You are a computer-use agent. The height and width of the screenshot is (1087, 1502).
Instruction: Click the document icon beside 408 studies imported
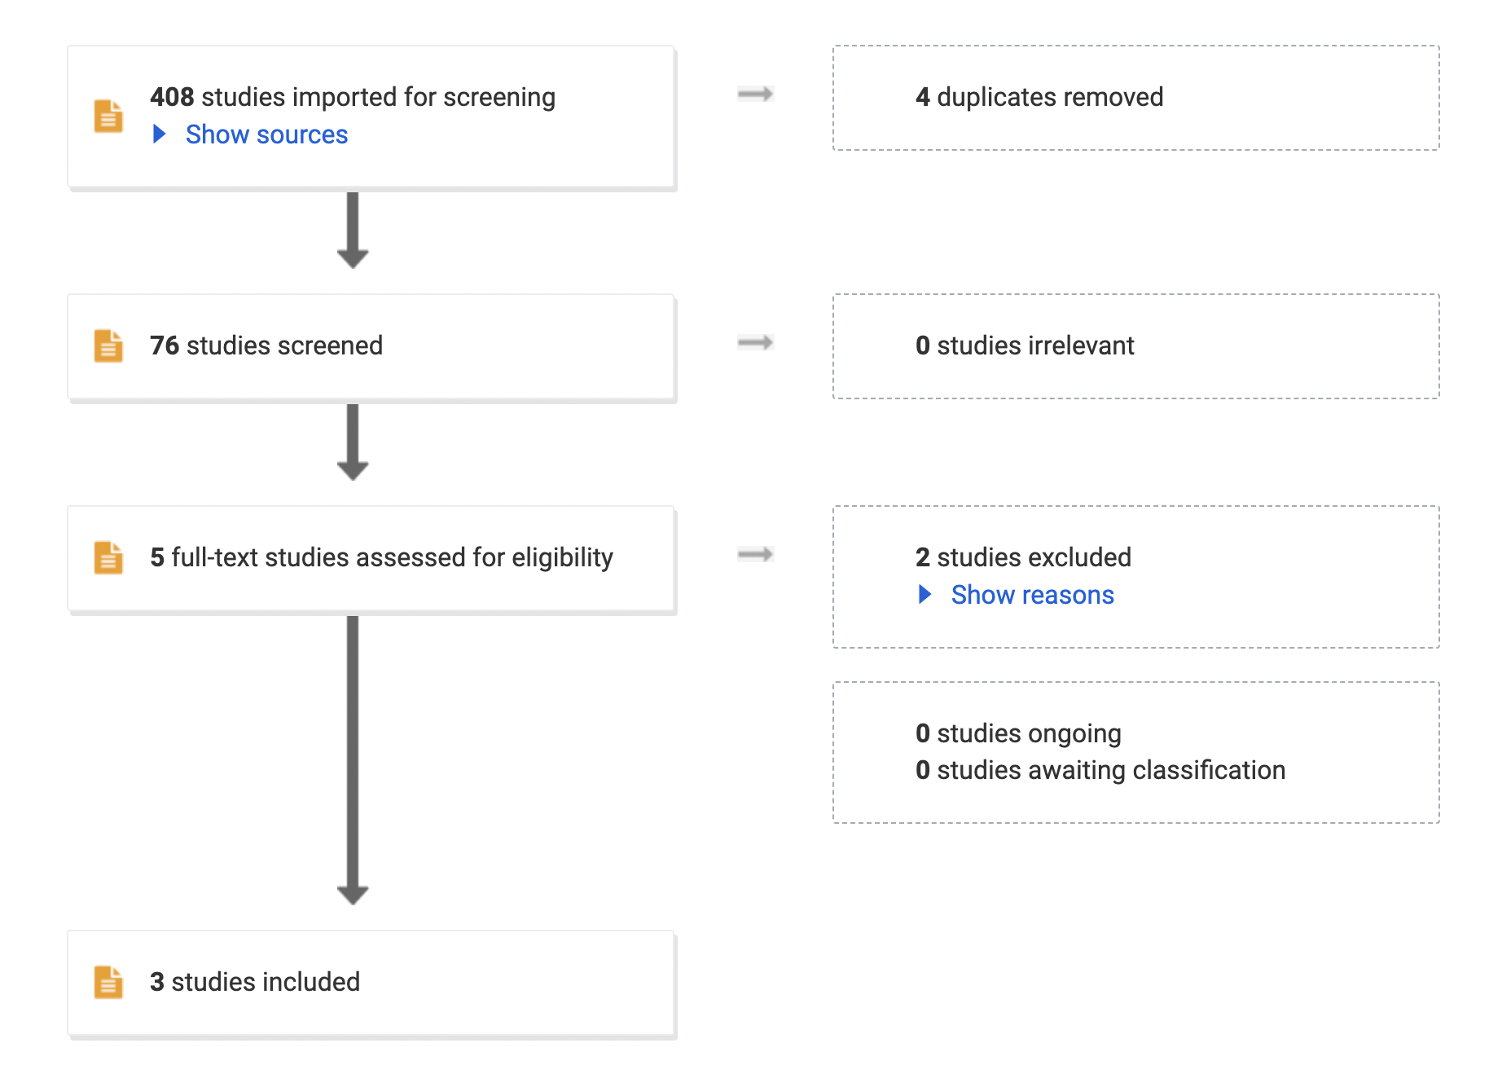coord(108,116)
